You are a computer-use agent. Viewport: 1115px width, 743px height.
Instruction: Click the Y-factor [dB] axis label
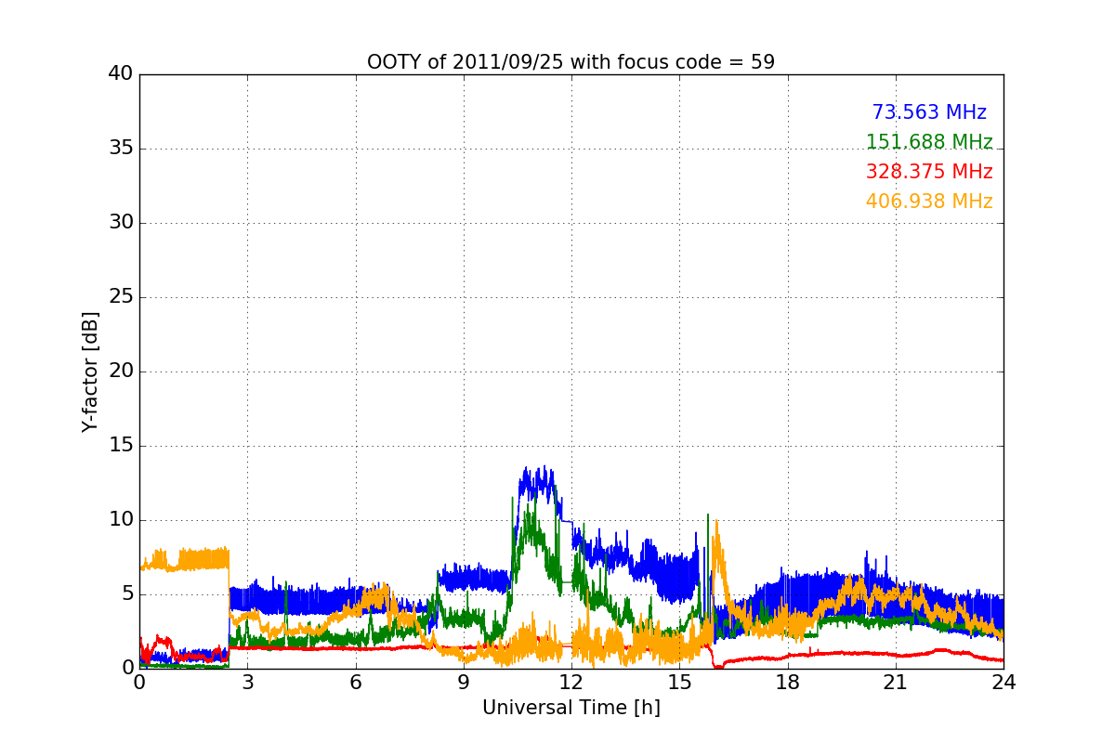coord(90,371)
